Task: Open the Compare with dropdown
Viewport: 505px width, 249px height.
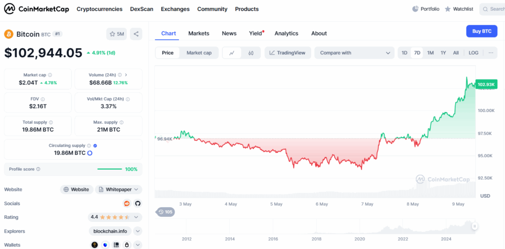Action: 354,53
